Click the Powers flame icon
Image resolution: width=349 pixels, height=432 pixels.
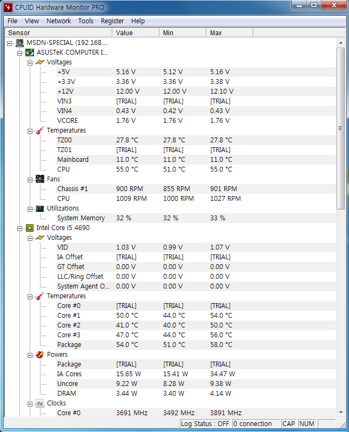[39, 355]
